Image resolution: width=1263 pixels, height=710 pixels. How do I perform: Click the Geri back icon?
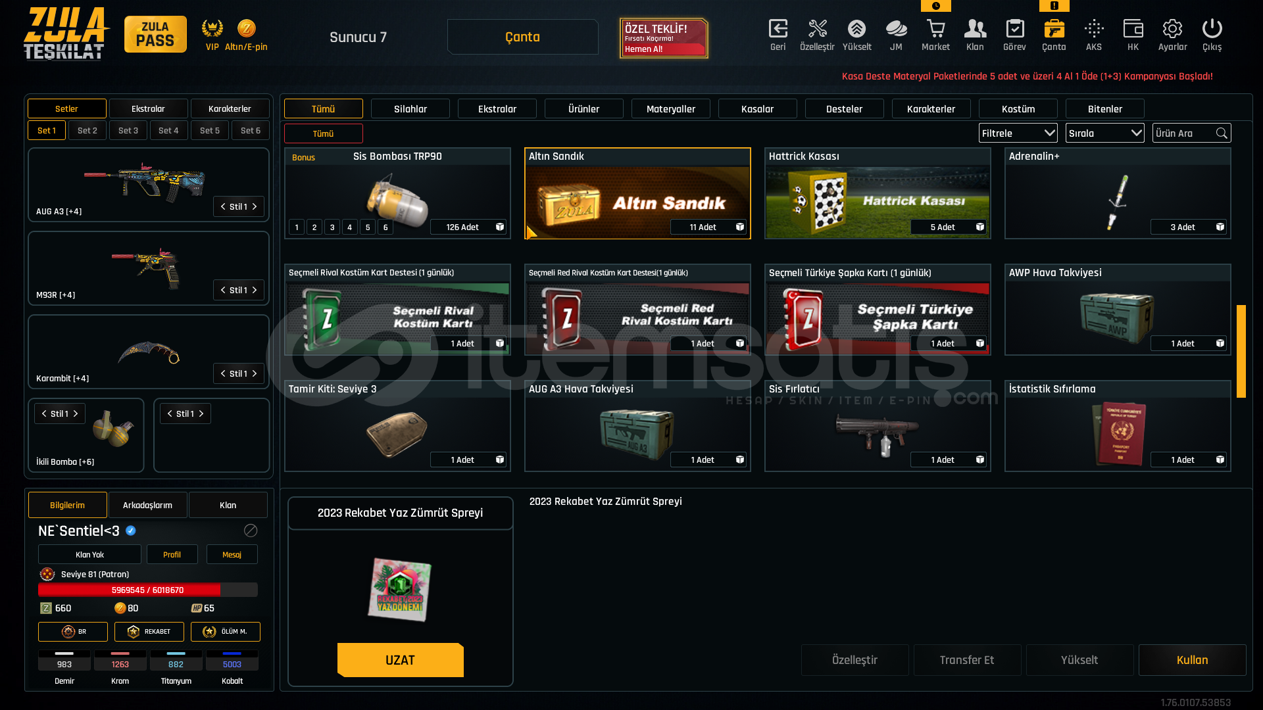click(778, 29)
